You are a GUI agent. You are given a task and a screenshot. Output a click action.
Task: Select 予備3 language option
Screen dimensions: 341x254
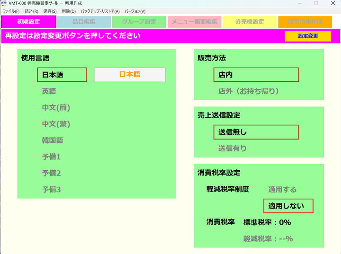coord(51,190)
